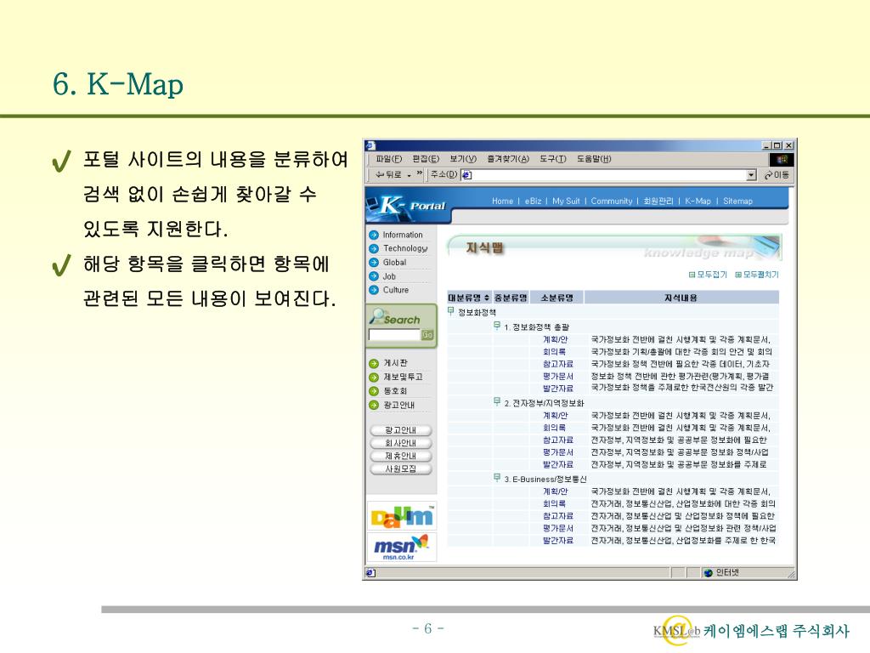Click the 제휴안내 pill button
The height and width of the screenshot is (653, 870).
point(401,456)
